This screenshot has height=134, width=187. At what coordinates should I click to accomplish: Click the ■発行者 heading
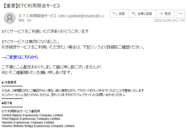pyautogui.click(x=7, y=103)
